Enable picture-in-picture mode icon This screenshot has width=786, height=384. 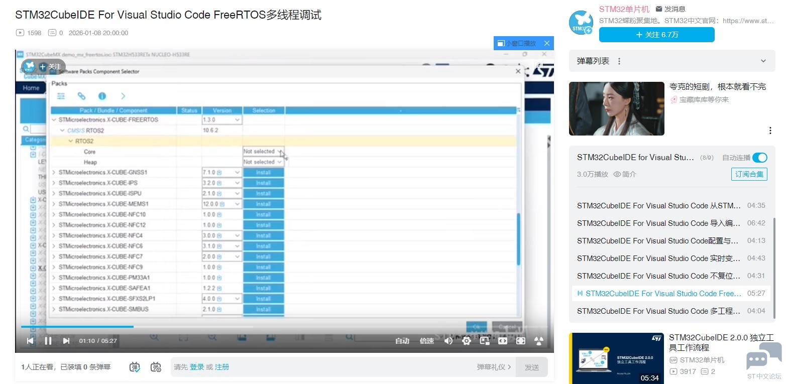tap(485, 341)
